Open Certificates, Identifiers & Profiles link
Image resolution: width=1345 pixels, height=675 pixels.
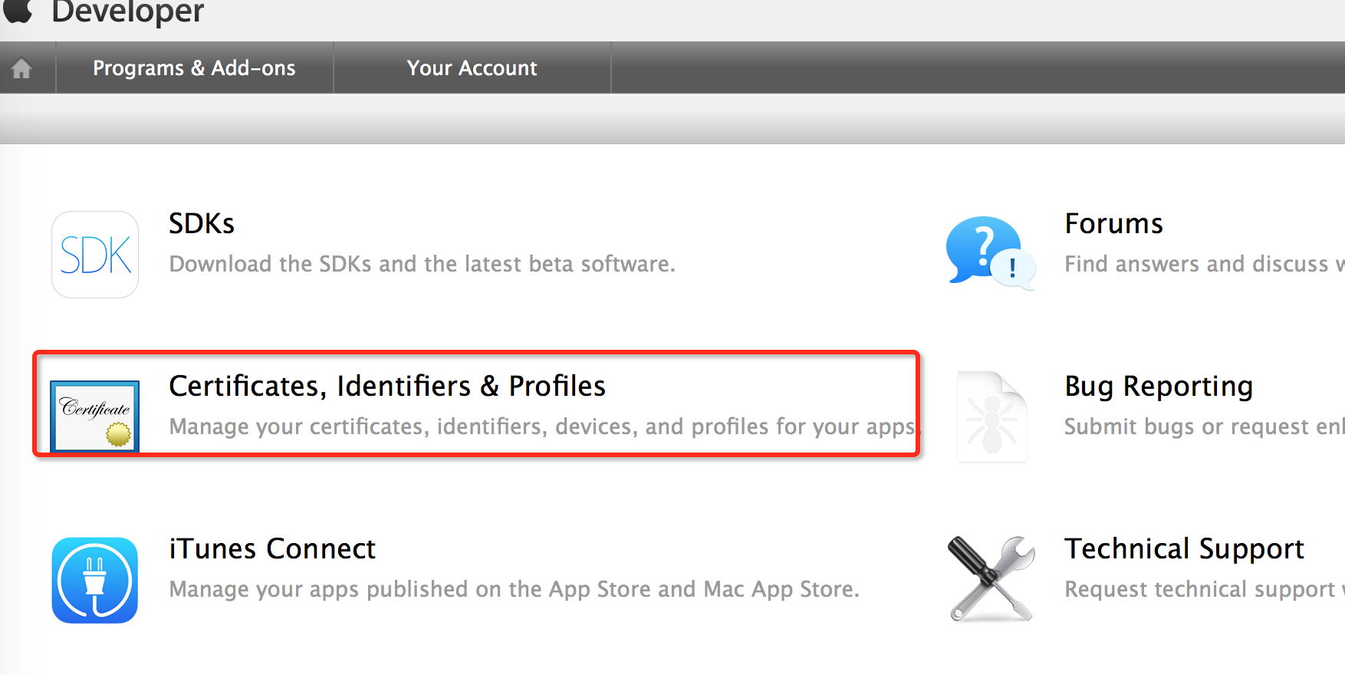[x=387, y=386]
